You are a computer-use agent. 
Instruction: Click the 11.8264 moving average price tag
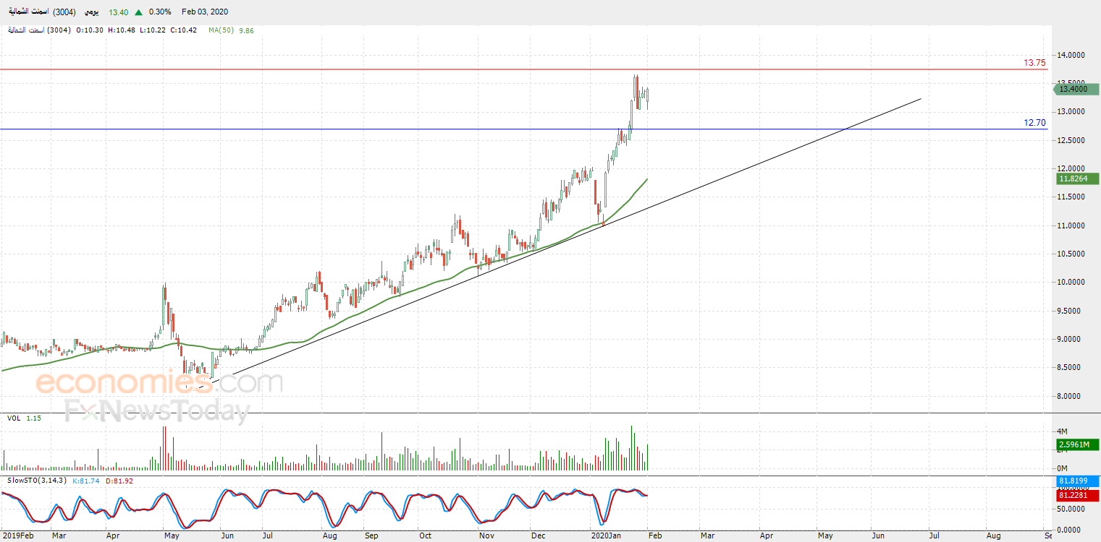(x=1078, y=178)
